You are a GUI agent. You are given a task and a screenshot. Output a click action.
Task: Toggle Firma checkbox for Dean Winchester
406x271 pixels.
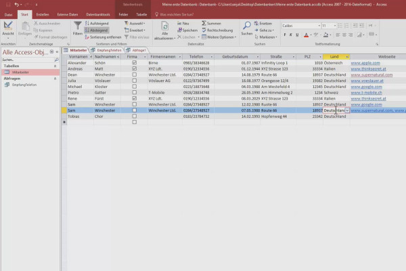pyautogui.click(x=135, y=75)
